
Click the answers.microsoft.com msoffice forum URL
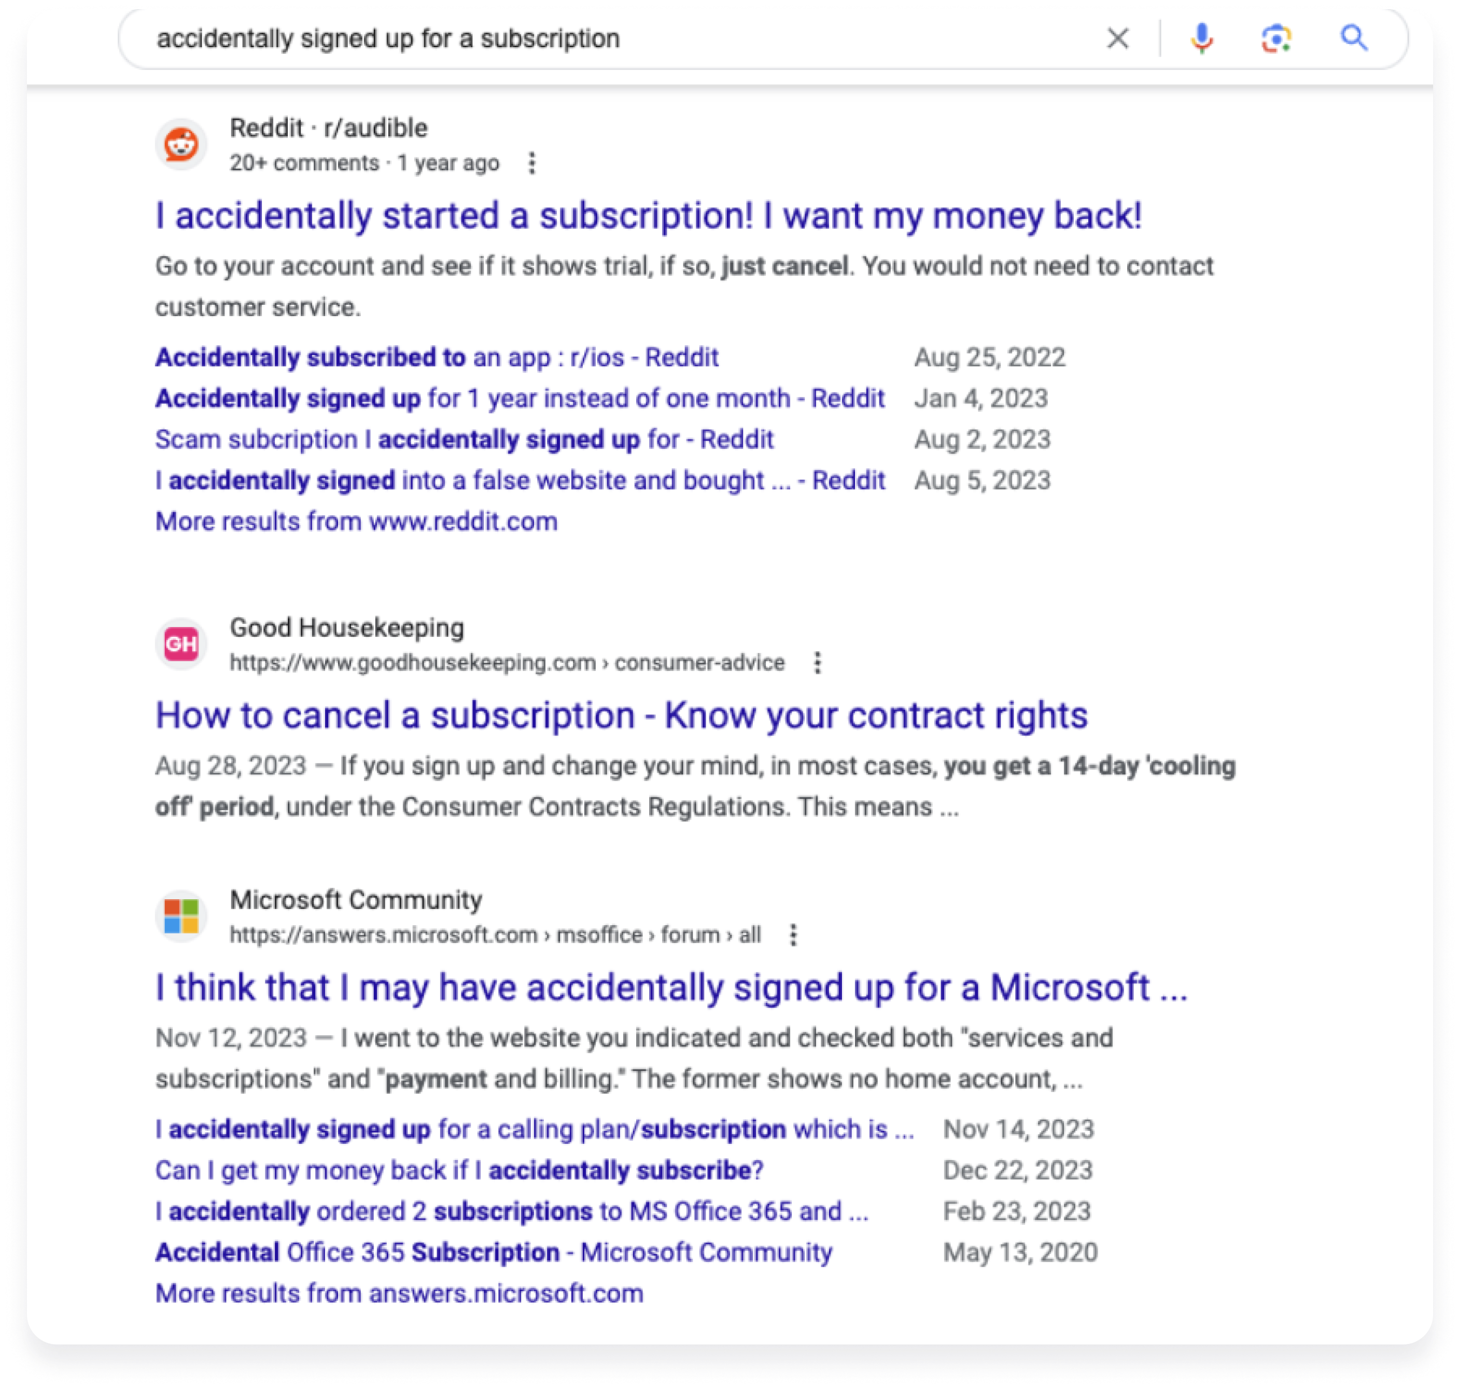tap(495, 934)
